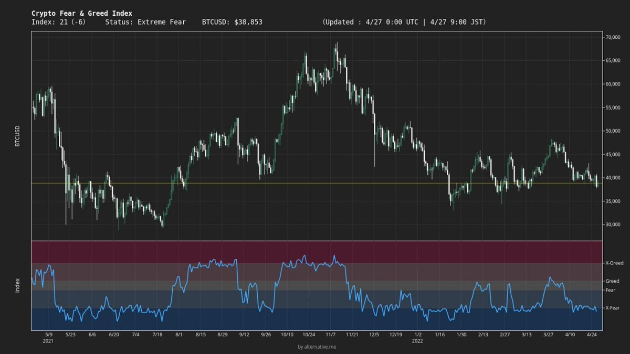The image size is (630, 354).
Task: Select the 7/4 date tick label
Action: 135,334
